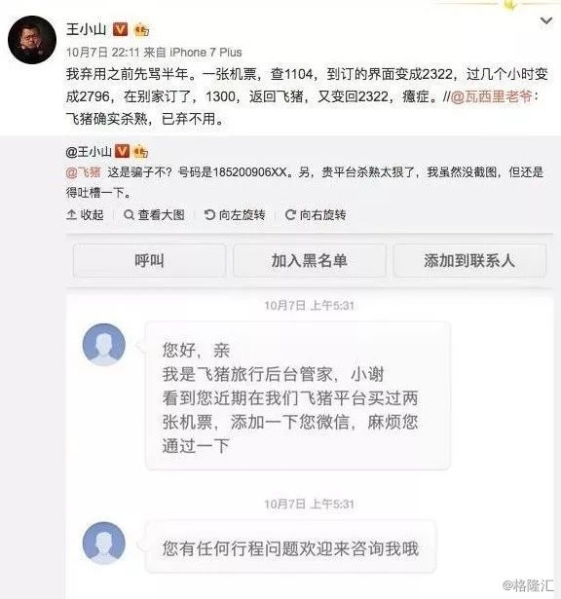Image resolution: width=561 pixels, height=599 pixels.
Task: Rotate the image right with 向右旋转
Action: (316, 214)
